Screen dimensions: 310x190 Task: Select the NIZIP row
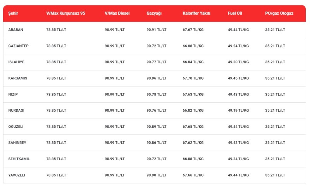coord(154,94)
